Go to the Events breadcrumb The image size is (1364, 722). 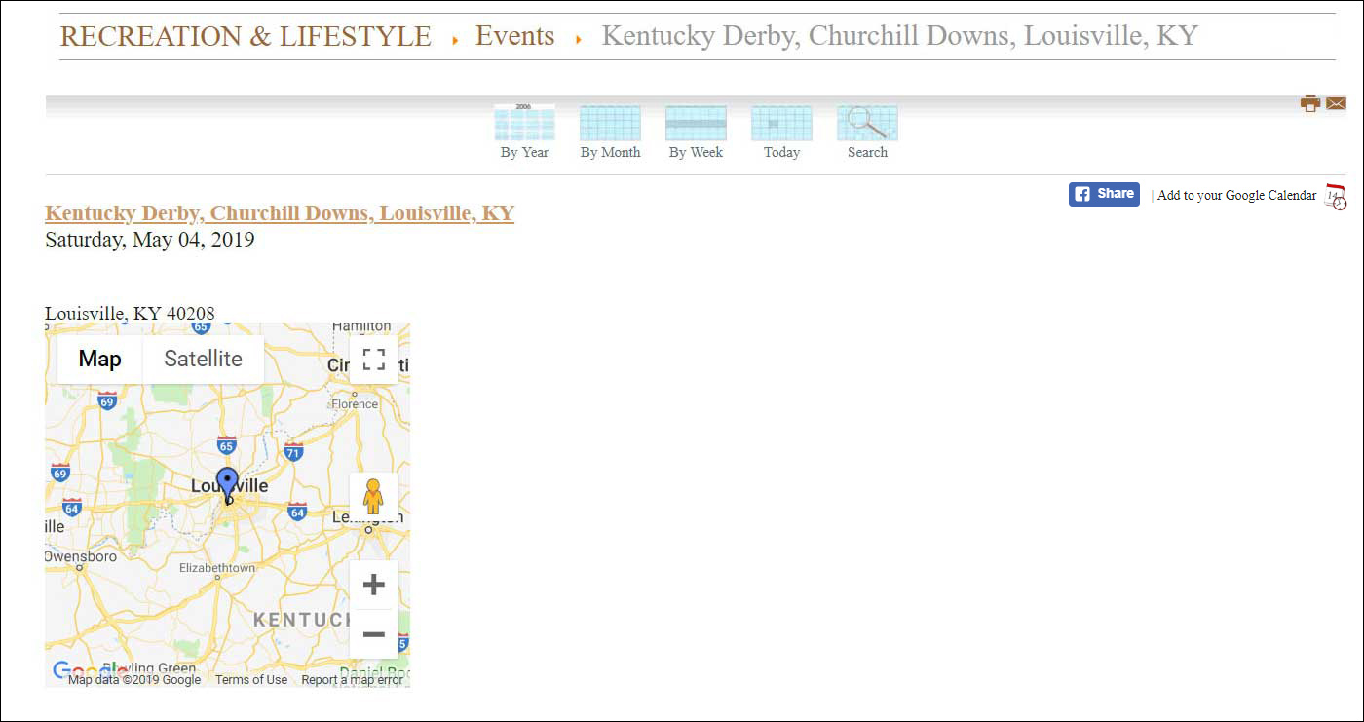point(514,37)
